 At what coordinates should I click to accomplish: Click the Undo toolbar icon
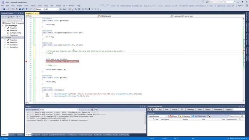point(26,9)
